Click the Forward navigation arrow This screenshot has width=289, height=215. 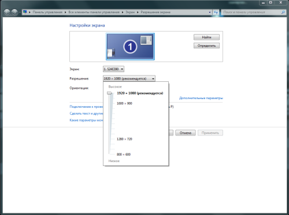click(14, 12)
